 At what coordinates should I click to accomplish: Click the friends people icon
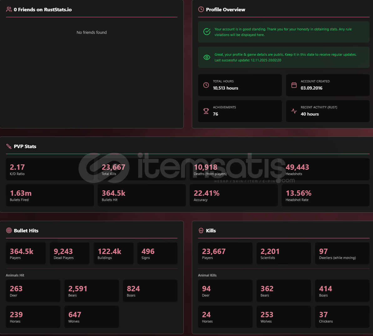(9, 9)
